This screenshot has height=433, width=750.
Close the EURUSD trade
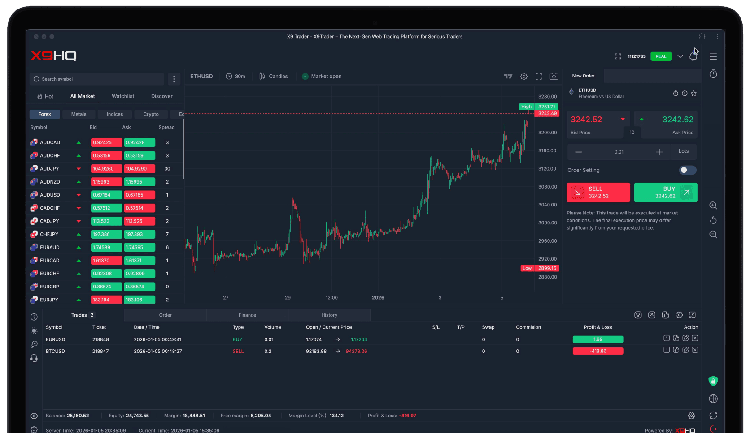(x=695, y=338)
